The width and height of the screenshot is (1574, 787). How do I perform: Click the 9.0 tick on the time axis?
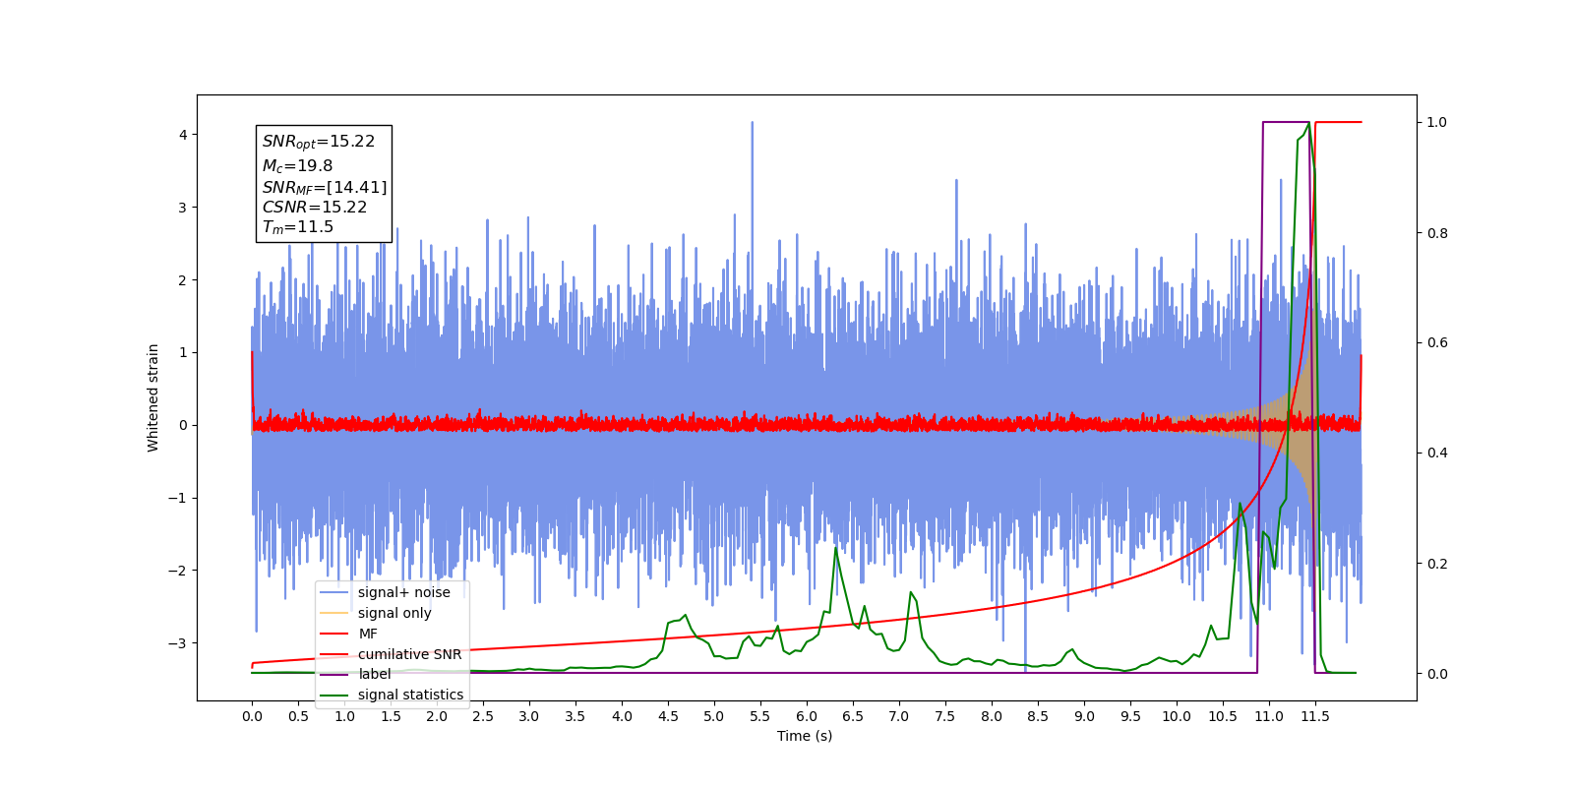click(x=1084, y=716)
